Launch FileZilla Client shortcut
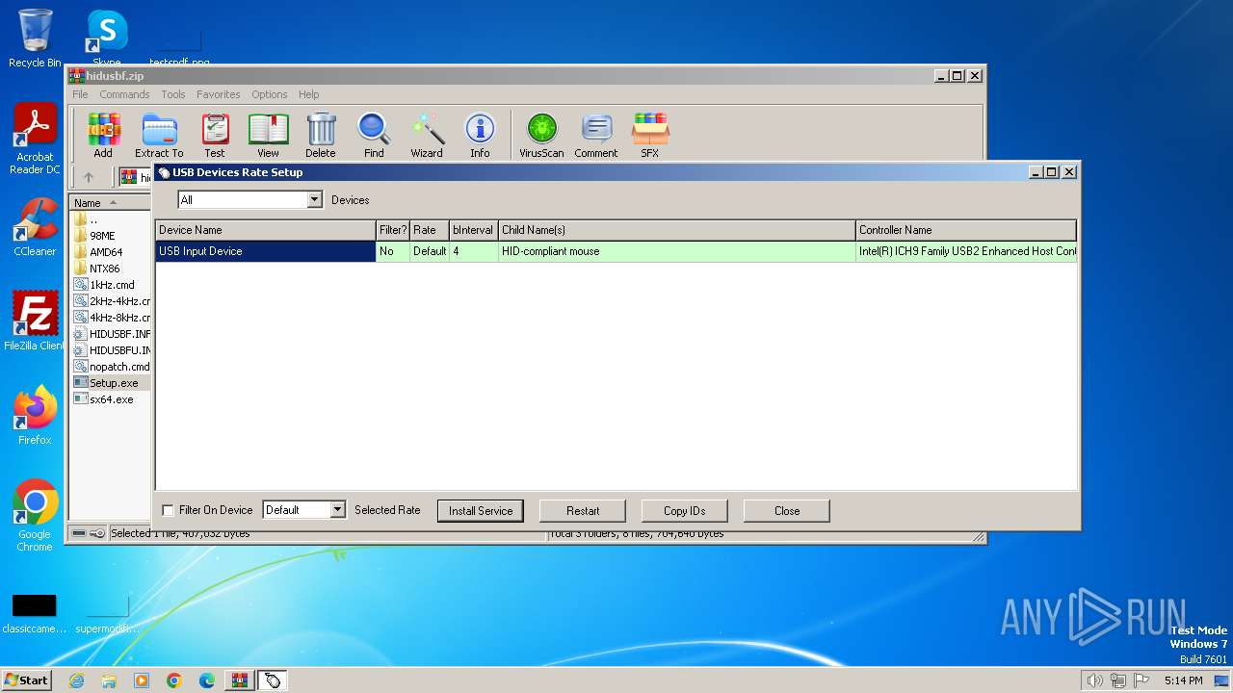 [x=35, y=321]
